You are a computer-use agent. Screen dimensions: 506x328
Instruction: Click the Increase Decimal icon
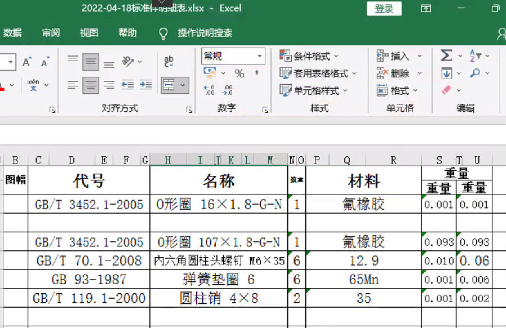point(209,90)
